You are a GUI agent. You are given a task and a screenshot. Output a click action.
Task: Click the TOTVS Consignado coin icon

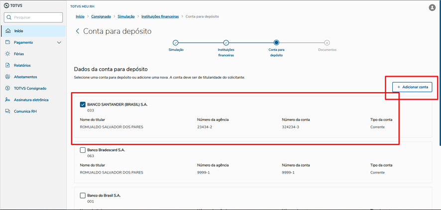(x=8, y=88)
